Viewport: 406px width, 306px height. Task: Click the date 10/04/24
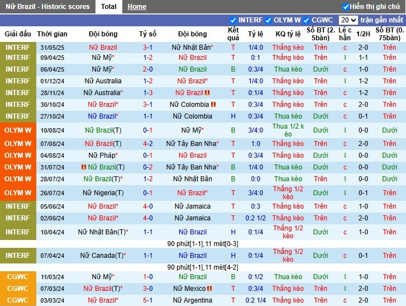click(x=52, y=232)
